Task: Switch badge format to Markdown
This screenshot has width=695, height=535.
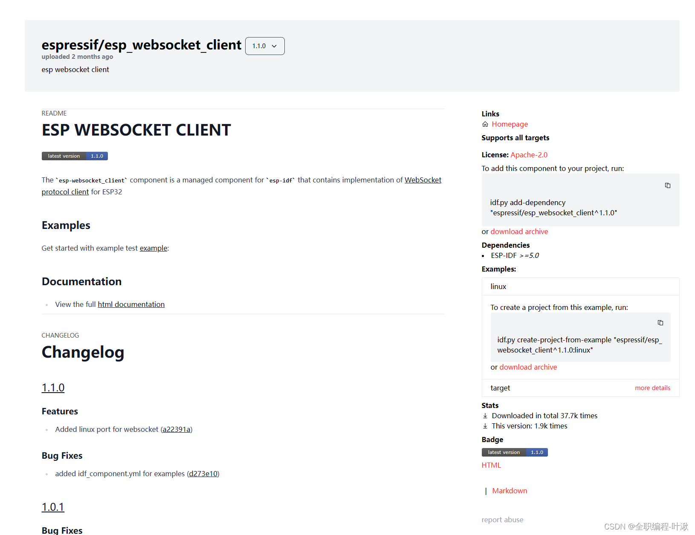Action: coord(510,491)
